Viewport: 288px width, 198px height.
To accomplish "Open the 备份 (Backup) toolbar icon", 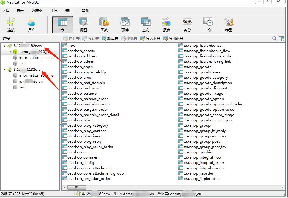I will (187, 24).
